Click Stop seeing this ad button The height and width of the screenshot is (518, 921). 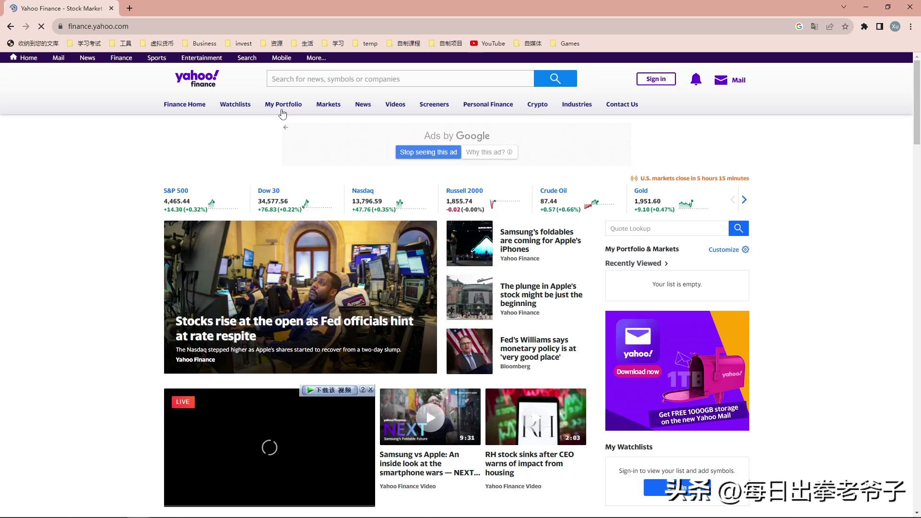click(x=428, y=152)
